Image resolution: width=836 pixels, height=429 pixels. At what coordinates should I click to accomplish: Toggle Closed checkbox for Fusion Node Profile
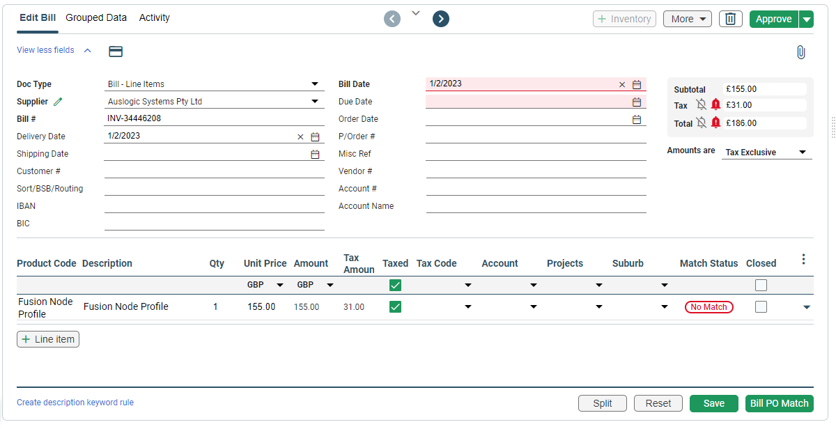point(761,306)
